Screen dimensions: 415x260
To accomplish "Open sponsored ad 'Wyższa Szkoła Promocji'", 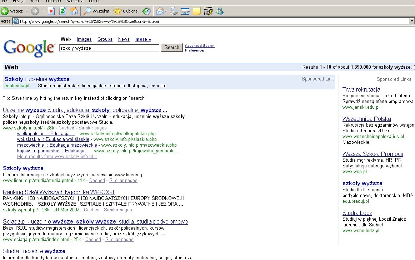I will click(x=372, y=154).
